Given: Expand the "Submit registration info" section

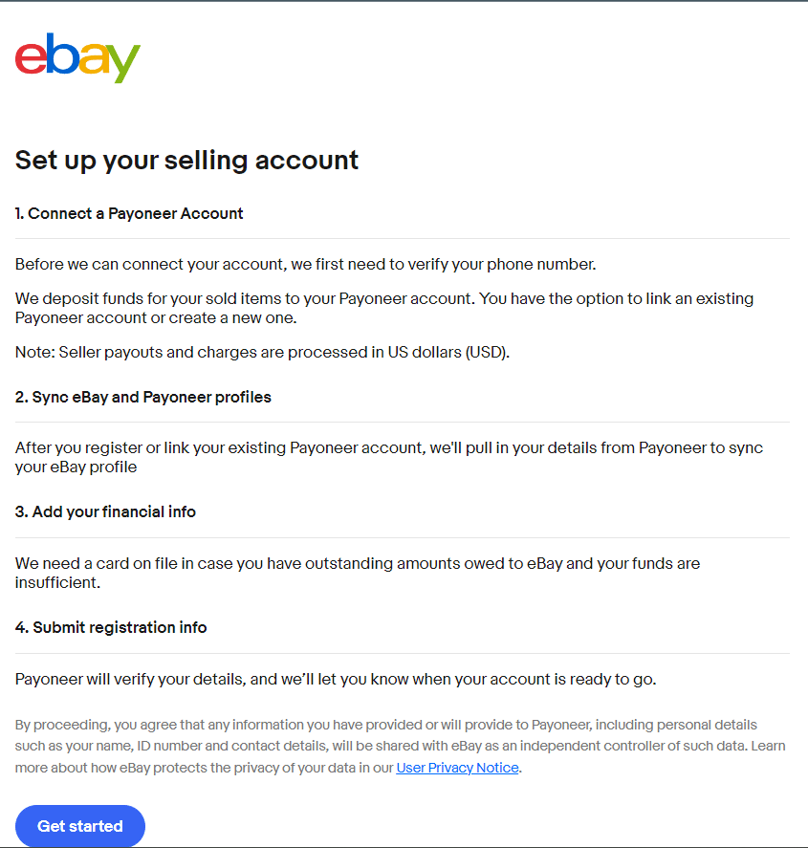Looking at the screenshot, I should [x=111, y=627].
